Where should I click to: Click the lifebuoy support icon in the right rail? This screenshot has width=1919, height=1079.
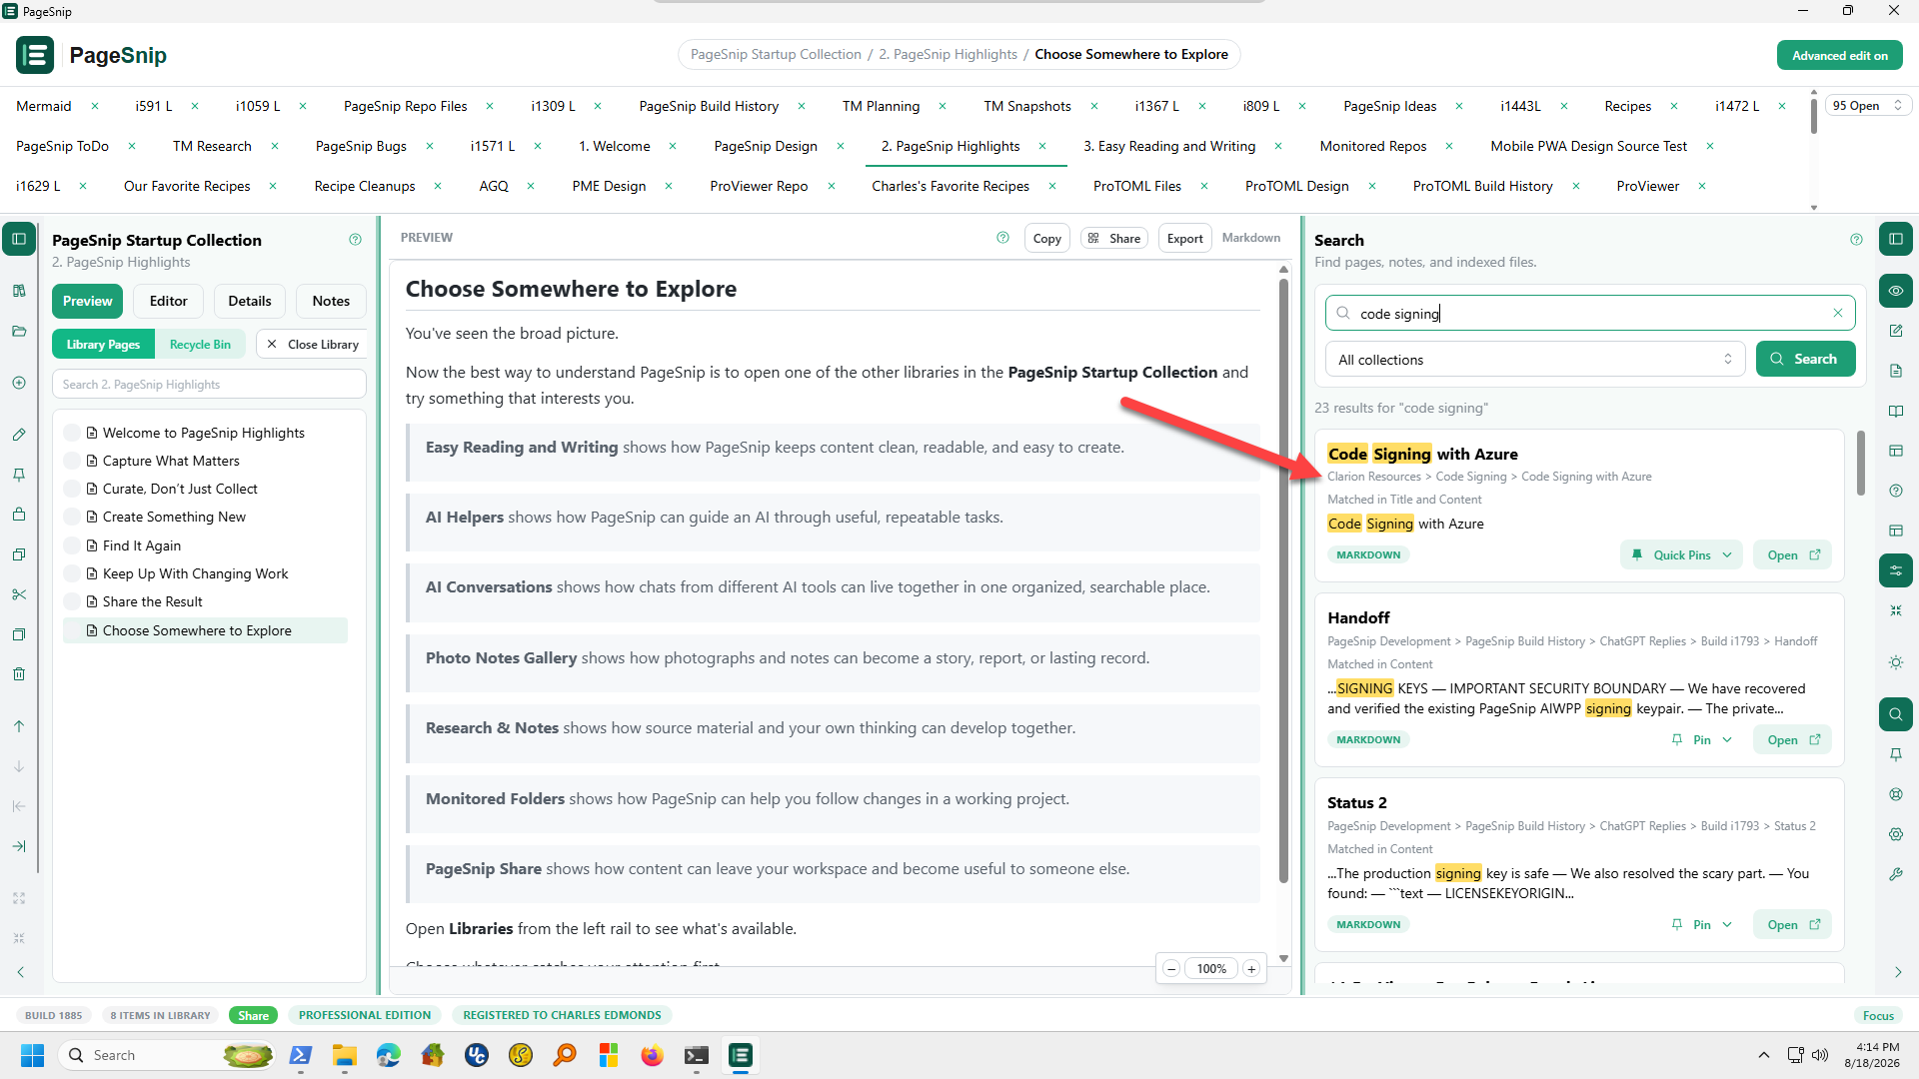click(x=1896, y=794)
